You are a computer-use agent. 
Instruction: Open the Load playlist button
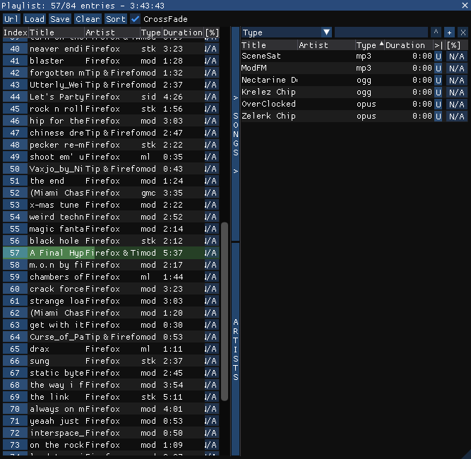pos(34,19)
